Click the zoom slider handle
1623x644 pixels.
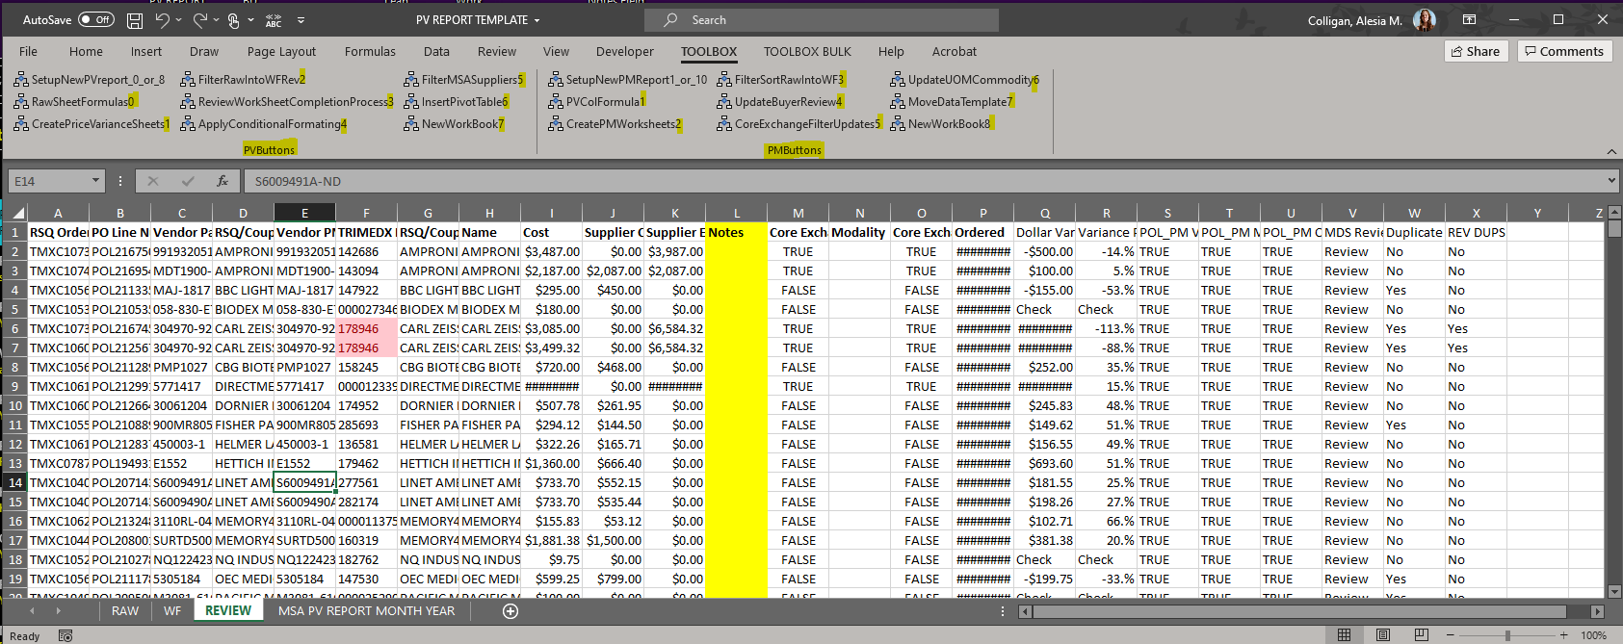point(1507,635)
